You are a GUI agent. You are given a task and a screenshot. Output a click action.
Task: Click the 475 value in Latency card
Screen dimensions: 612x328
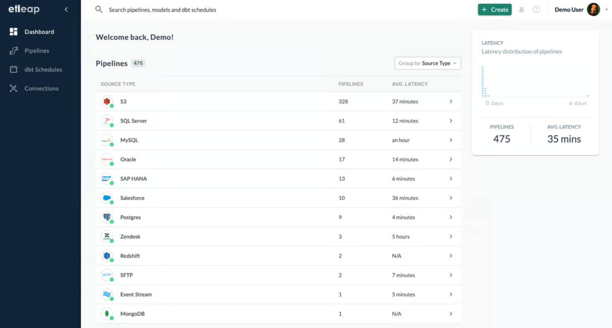tap(502, 139)
